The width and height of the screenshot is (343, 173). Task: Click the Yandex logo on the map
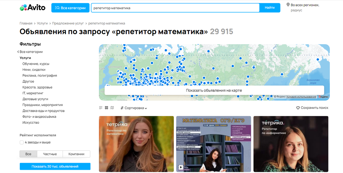point(324,97)
